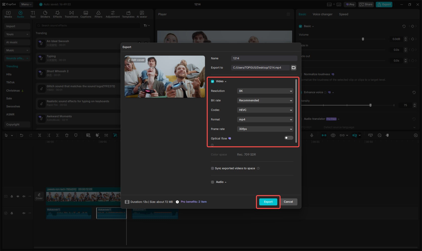
Task: Open audio mixer sliders icon above timeline
Action: coord(106,135)
